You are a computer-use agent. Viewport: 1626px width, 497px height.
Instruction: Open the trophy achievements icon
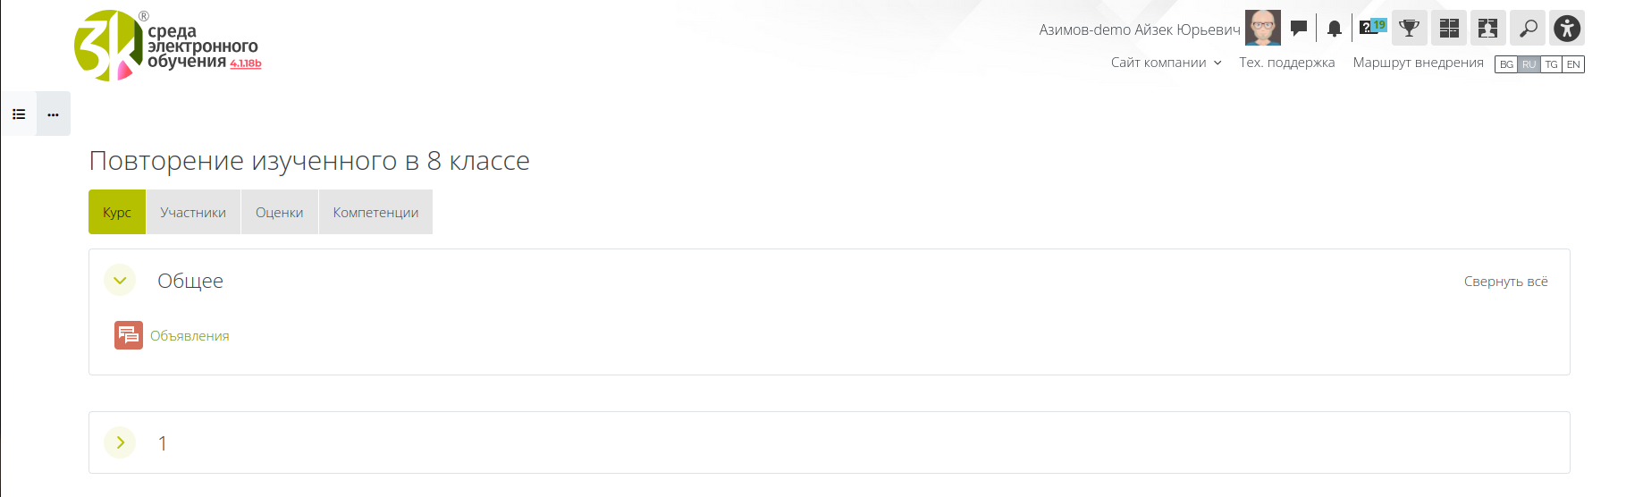click(x=1410, y=28)
